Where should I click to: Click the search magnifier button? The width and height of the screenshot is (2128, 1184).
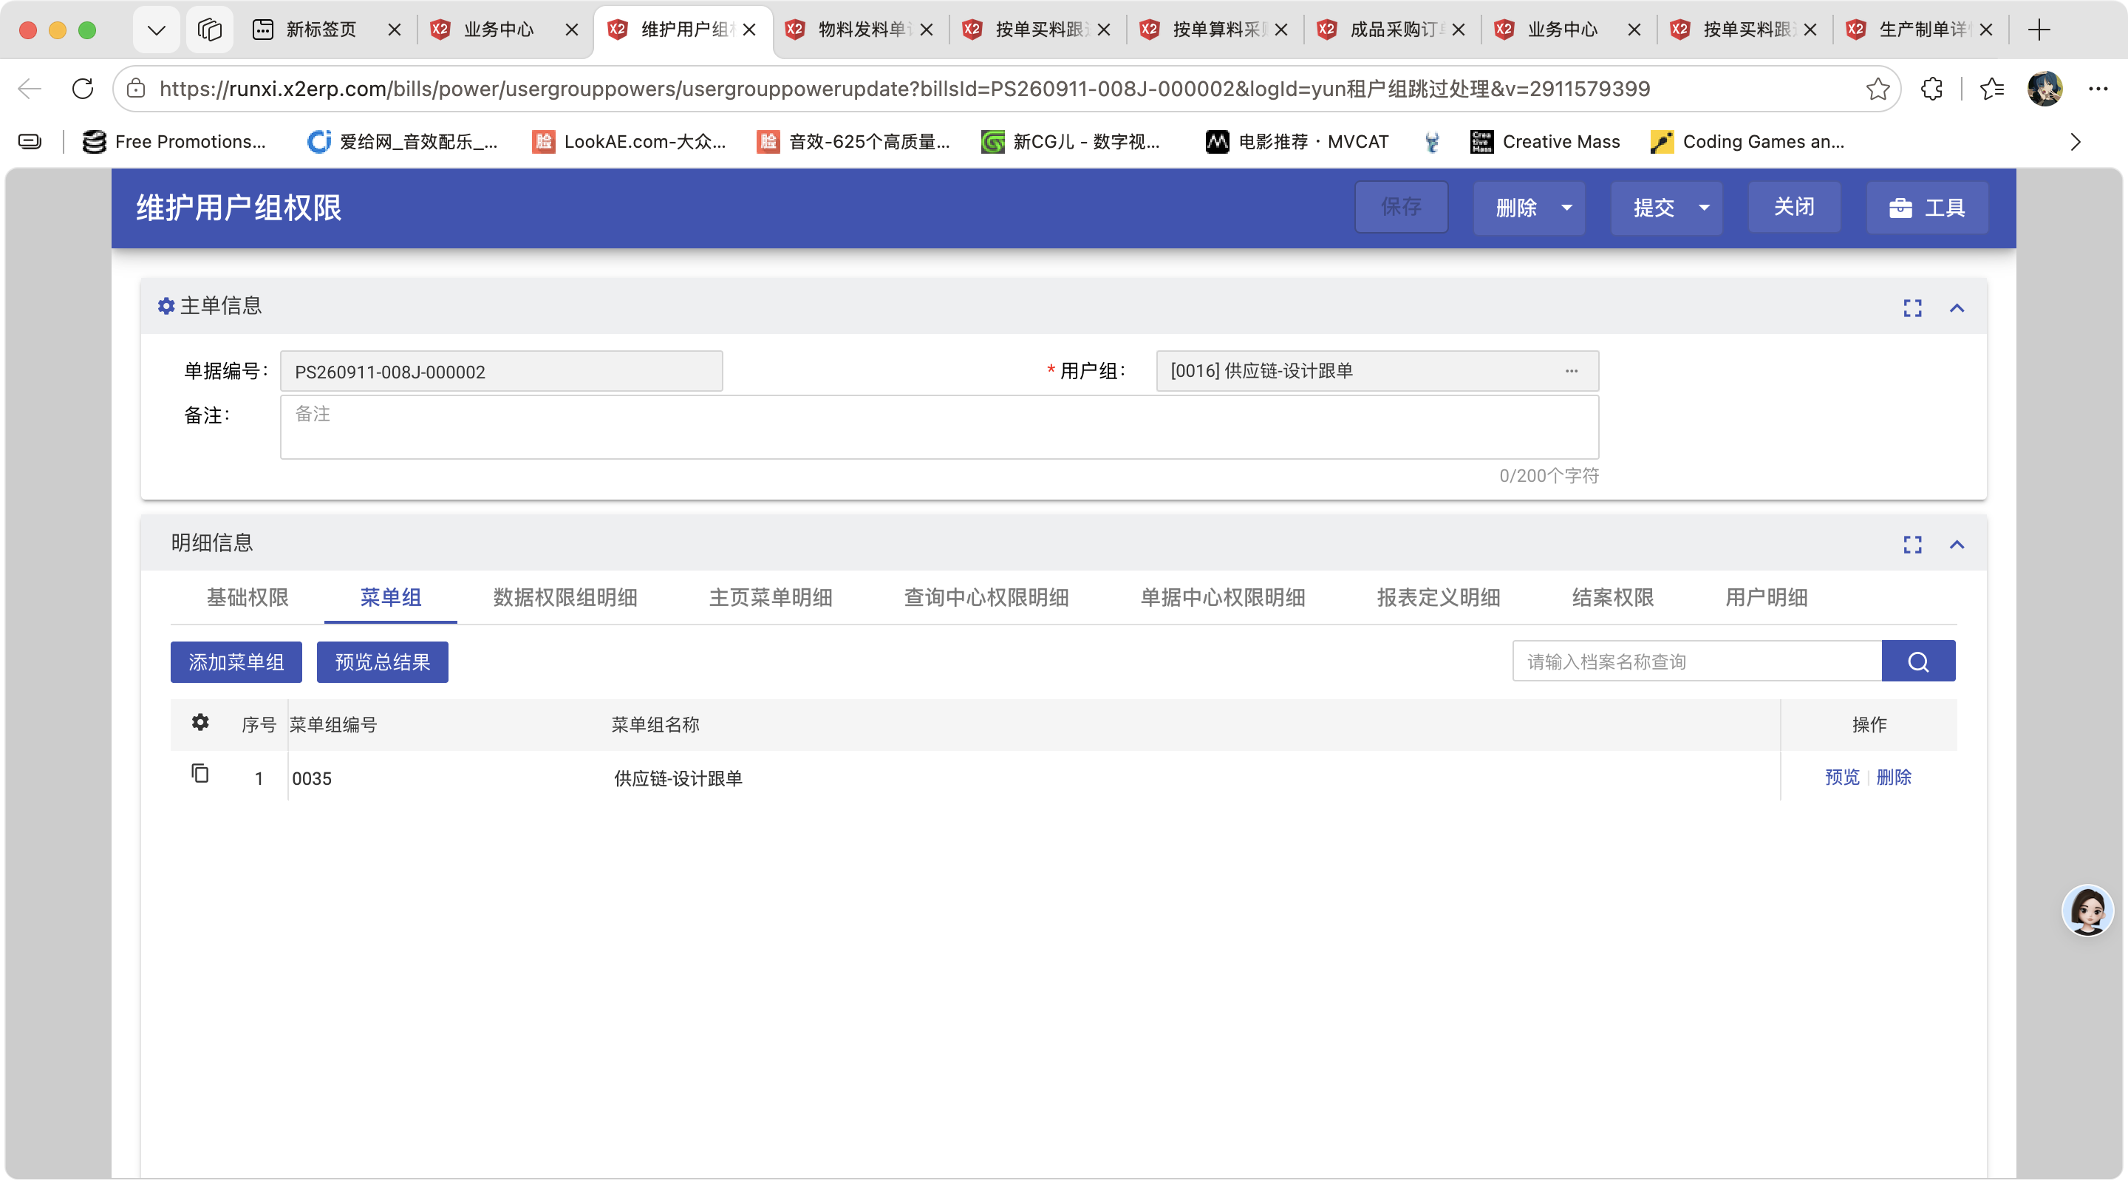click(1918, 661)
